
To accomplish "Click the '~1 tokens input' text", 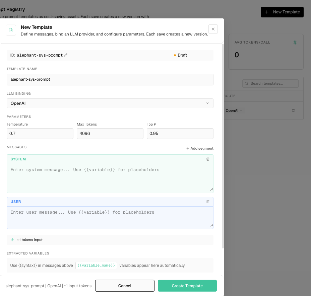I will click(x=30, y=240).
